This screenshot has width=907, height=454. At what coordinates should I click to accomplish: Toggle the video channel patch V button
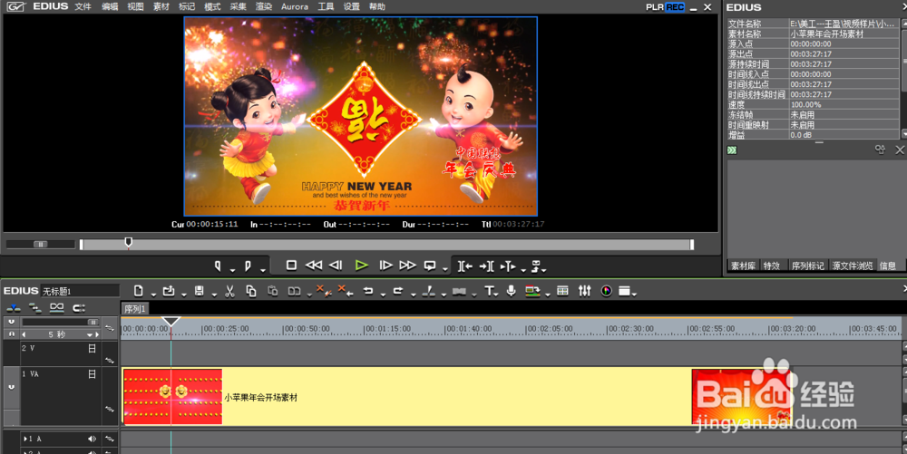pos(12,322)
